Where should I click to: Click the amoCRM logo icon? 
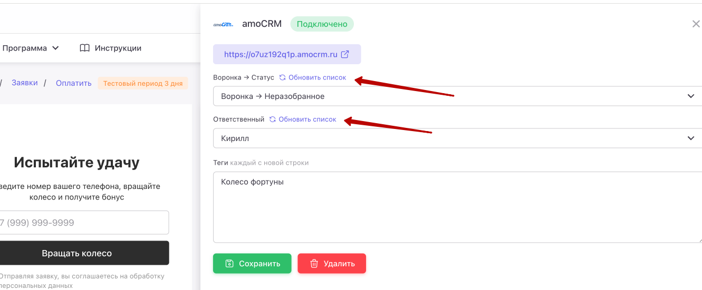click(223, 24)
